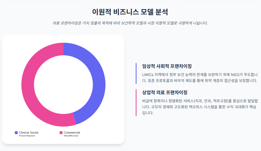Click the pink vertical accent bar

[136, 103]
